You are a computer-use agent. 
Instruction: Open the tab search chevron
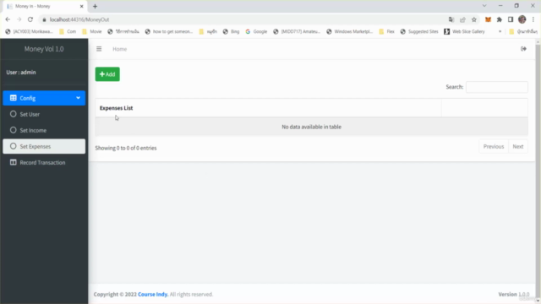pos(484,6)
